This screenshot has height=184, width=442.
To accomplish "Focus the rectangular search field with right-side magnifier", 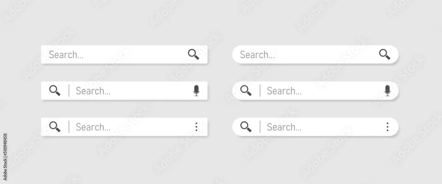I will [124, 54].
